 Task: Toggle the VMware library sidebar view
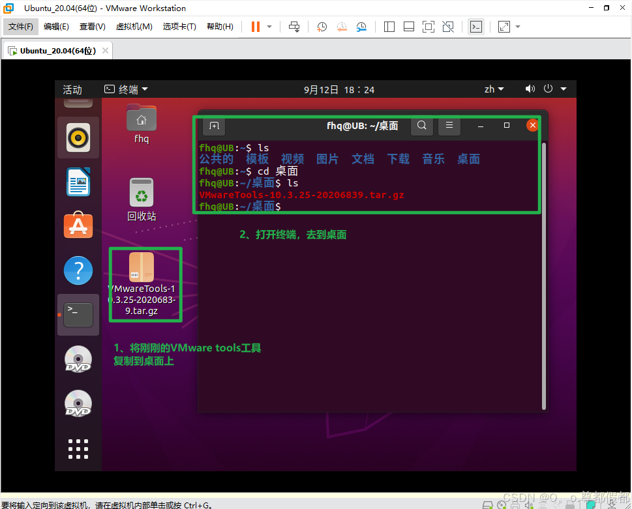pos(389,27)
